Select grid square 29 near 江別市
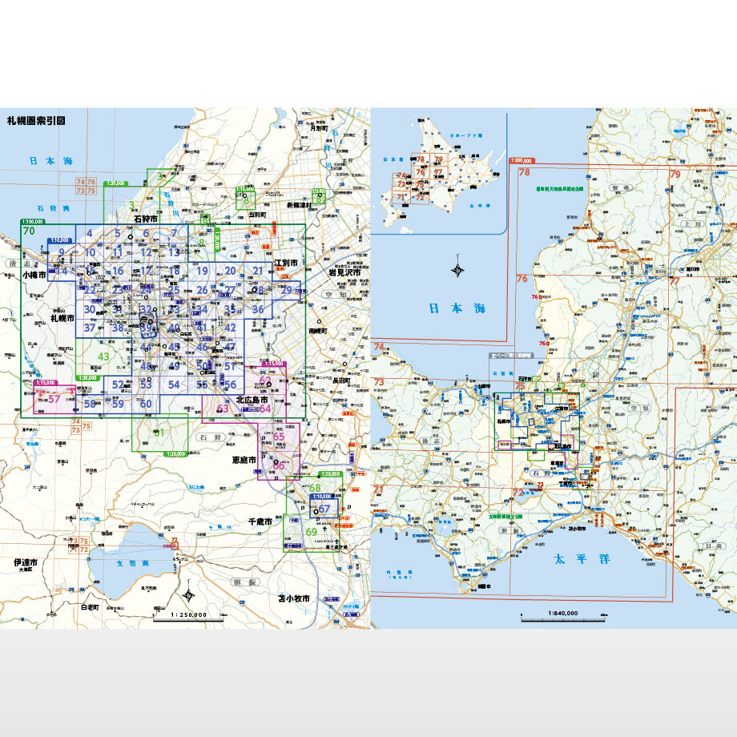This screenshot has width=737, height=737. coord(286,289)
